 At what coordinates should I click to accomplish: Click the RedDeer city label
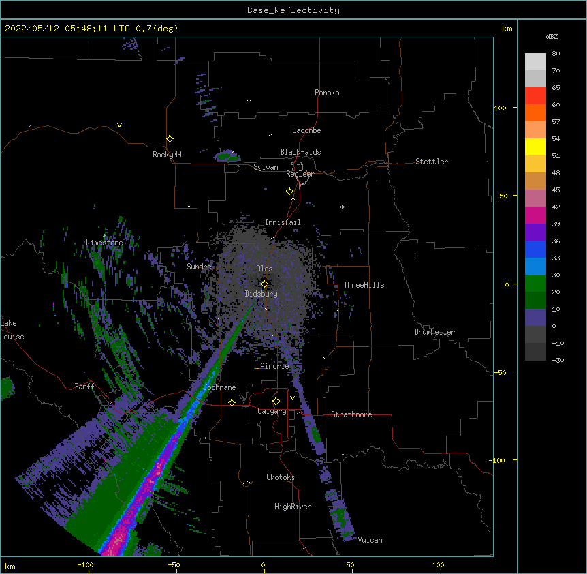pos(300,174)
